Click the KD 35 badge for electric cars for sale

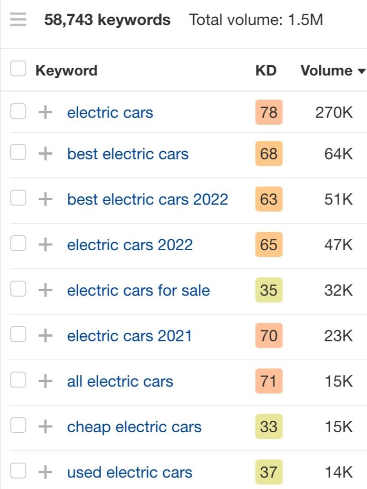pos(269,290)
